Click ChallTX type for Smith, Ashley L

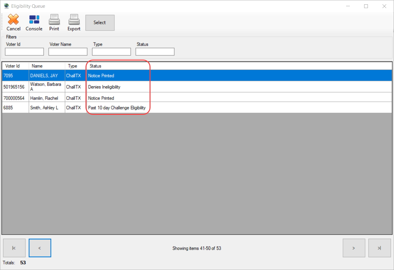(x=76, y=108)
